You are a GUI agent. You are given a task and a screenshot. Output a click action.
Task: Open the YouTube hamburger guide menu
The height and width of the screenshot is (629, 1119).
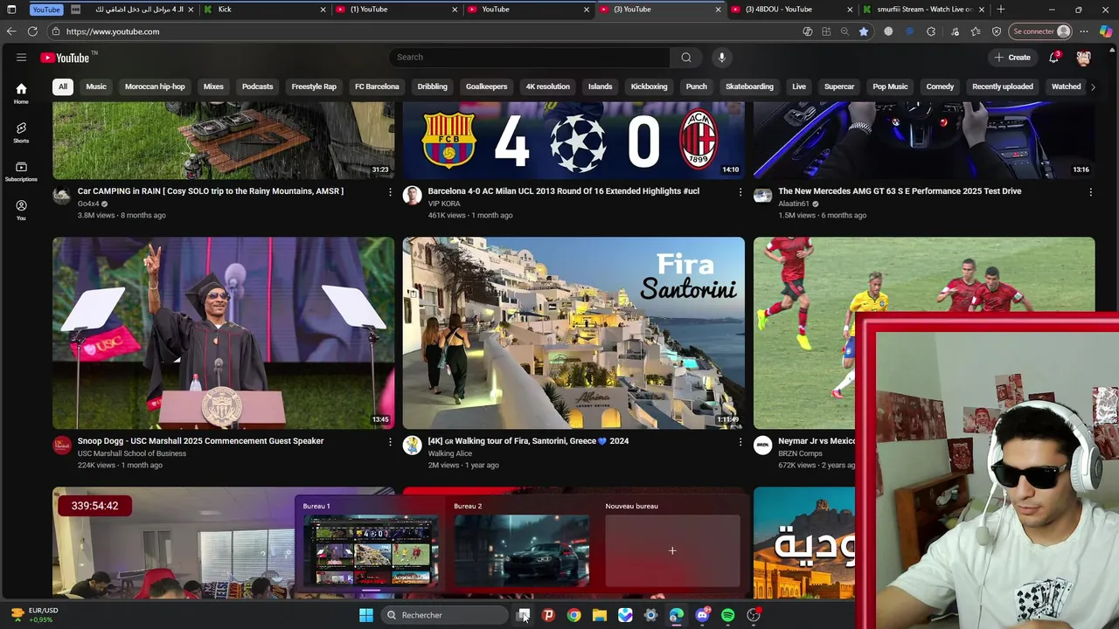[21, 58]
